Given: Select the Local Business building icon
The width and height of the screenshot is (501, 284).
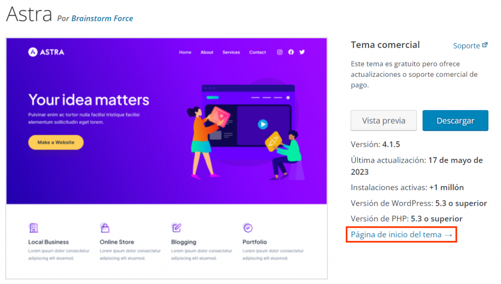Looking at the screenshot, I should [x=33, y=228].
